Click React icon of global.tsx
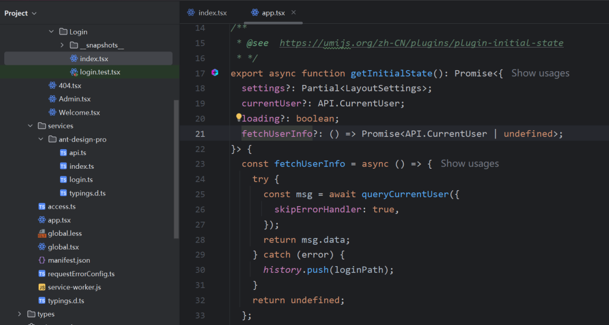609x325 pixels. [x=42, y=247]
